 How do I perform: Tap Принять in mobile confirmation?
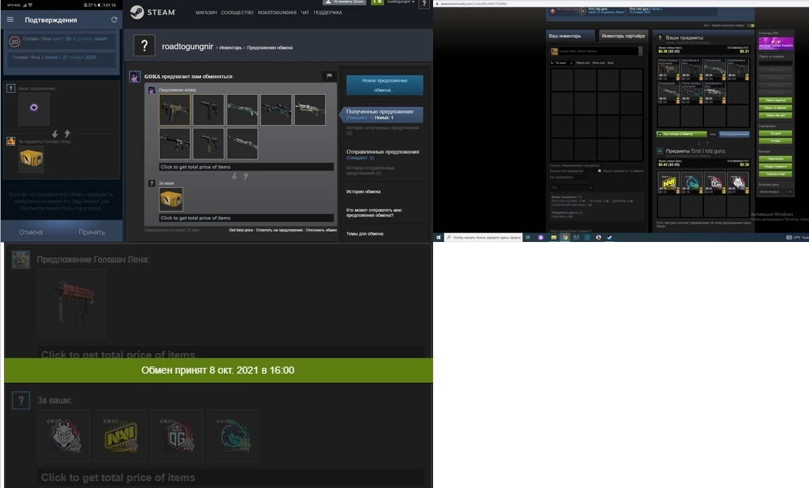pyautogui.click(x=91, y=232)
